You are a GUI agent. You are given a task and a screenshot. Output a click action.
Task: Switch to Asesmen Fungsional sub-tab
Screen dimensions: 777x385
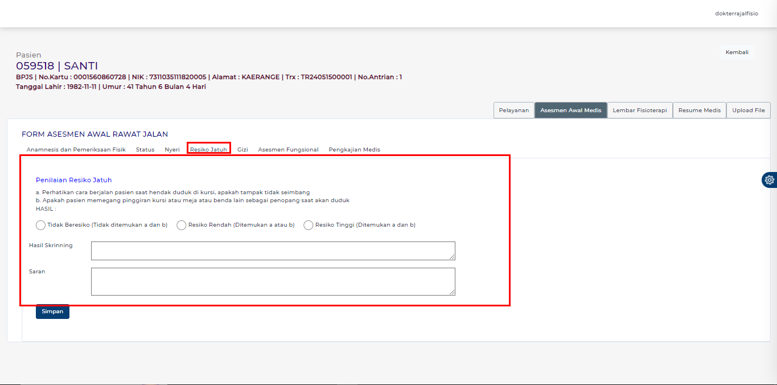pyautogui.click(x=288, y=150)
